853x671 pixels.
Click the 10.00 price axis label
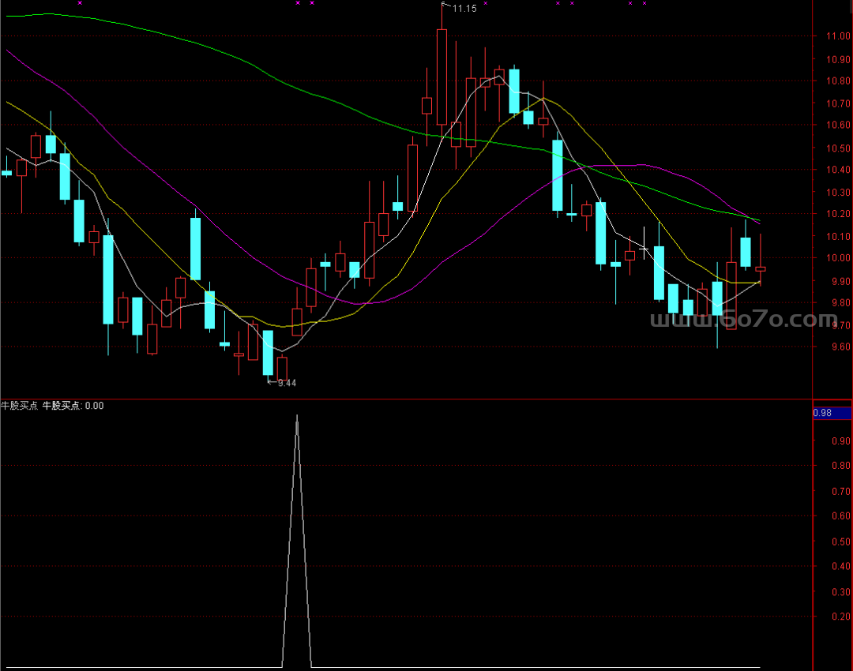click(x=838, y=258)
